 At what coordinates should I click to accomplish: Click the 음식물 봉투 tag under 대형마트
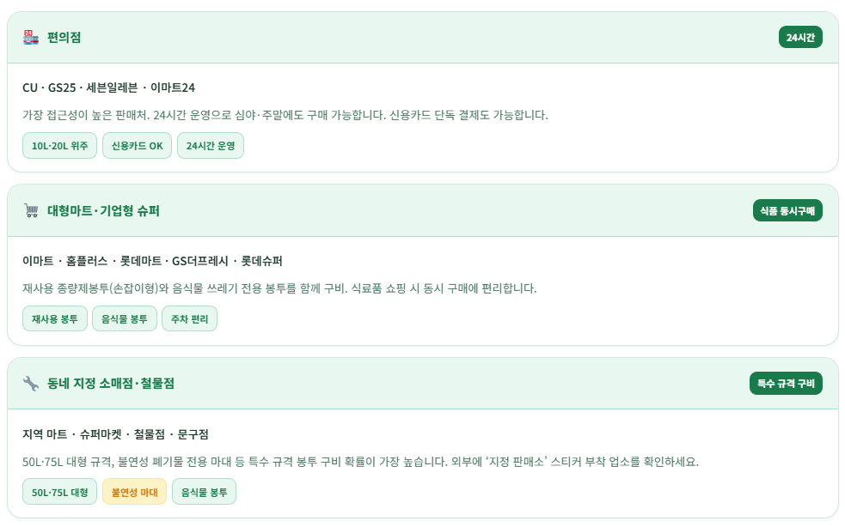[x=125, y=319]
